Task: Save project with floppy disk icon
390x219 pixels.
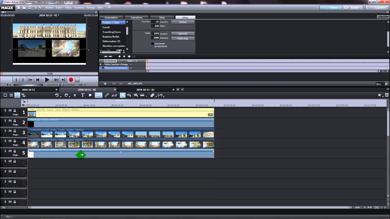Action: point(30,8)
